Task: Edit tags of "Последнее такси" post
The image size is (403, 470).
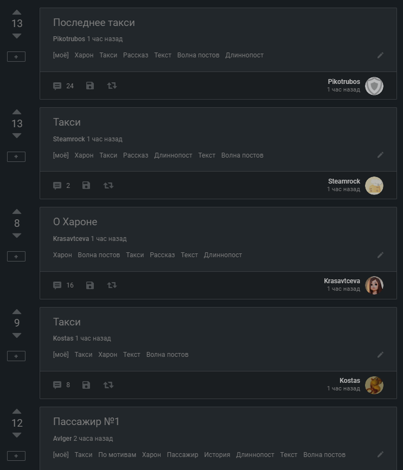Action: 380,55
